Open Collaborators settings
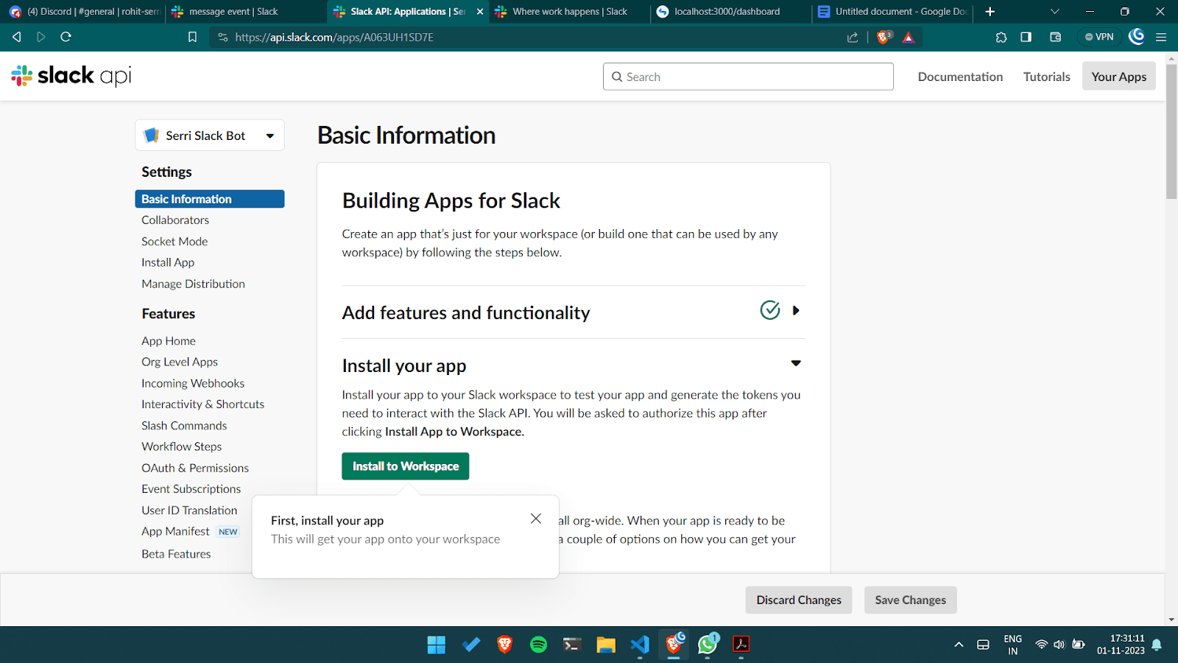The height and width of the screenshot is (663, 1178). tap(175, 220)
